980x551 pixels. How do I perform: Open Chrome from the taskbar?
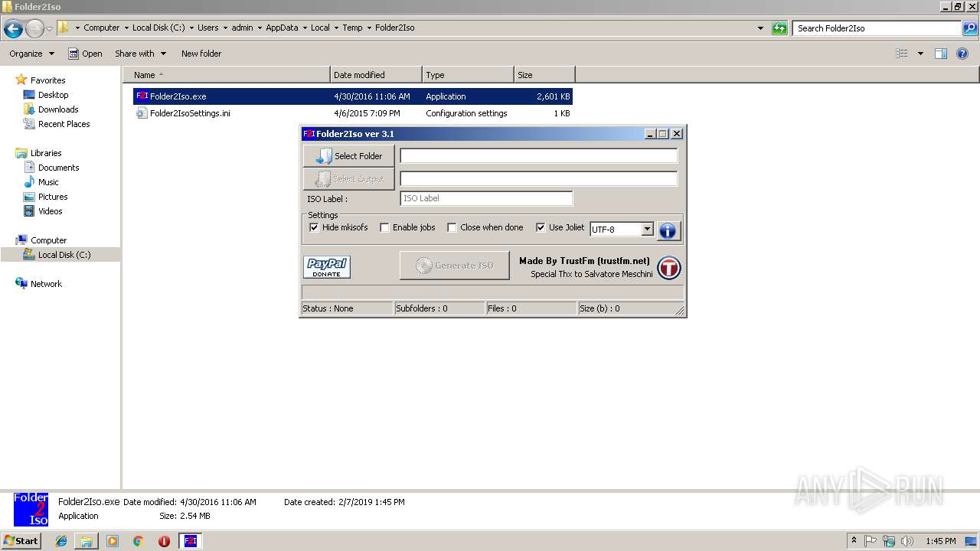[138, 541]
